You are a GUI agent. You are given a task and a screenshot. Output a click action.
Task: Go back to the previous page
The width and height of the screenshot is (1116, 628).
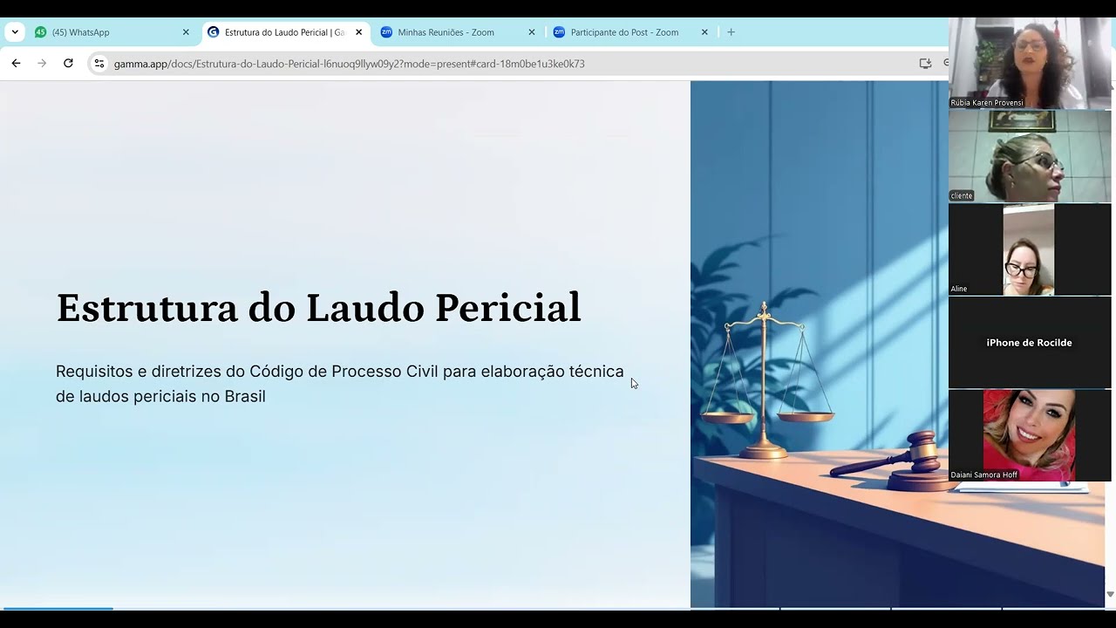16,64
